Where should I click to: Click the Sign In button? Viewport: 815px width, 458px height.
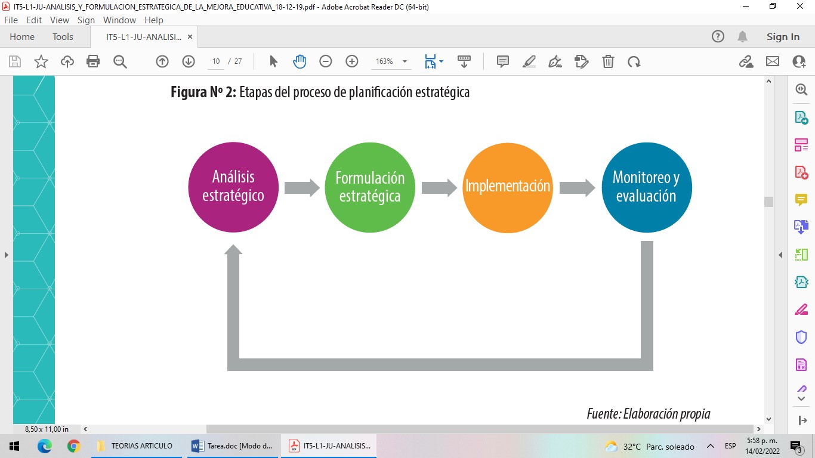pyautogui.click(x=782, y=36)
